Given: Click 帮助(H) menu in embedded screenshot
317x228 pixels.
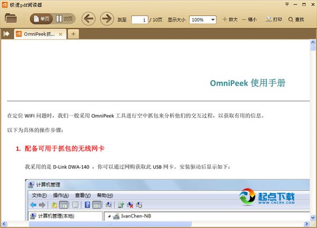Looking at the screenshot, I should [105, 195].
